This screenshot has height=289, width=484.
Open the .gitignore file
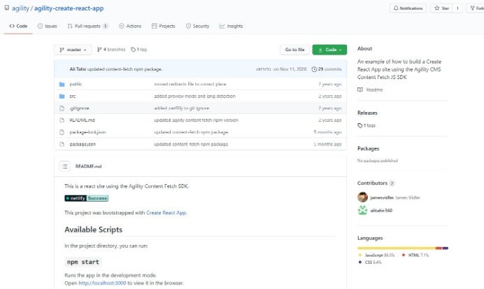click(79, 108)
